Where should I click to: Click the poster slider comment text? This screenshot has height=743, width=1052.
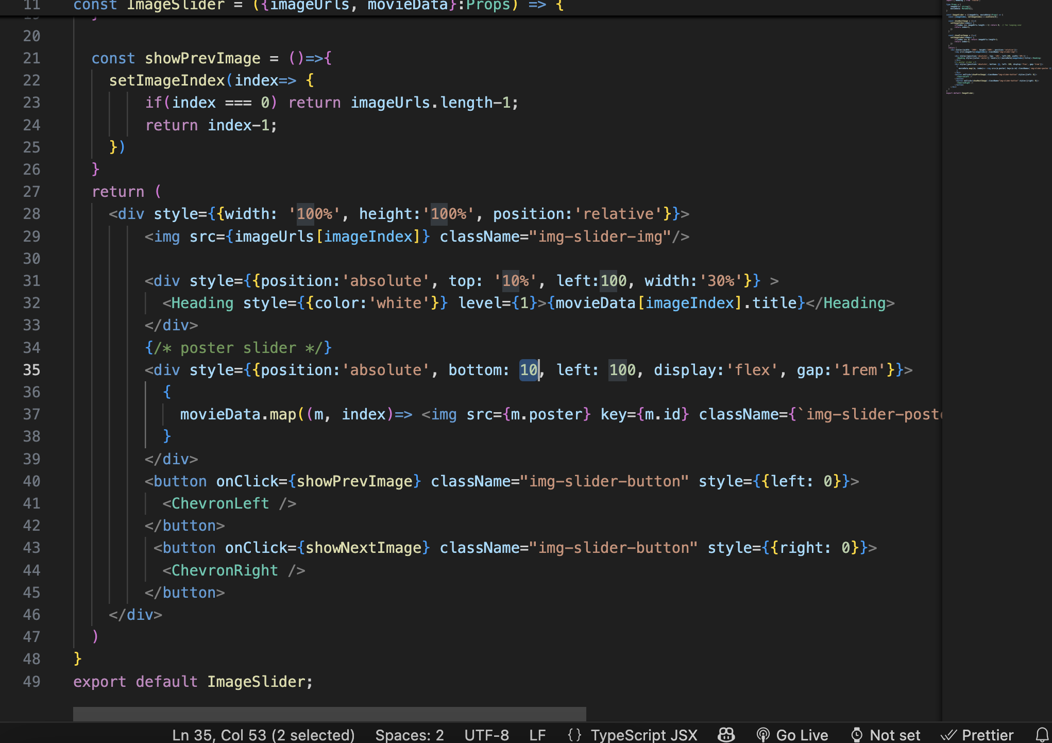pyautogui.click(x=238, y=348)
